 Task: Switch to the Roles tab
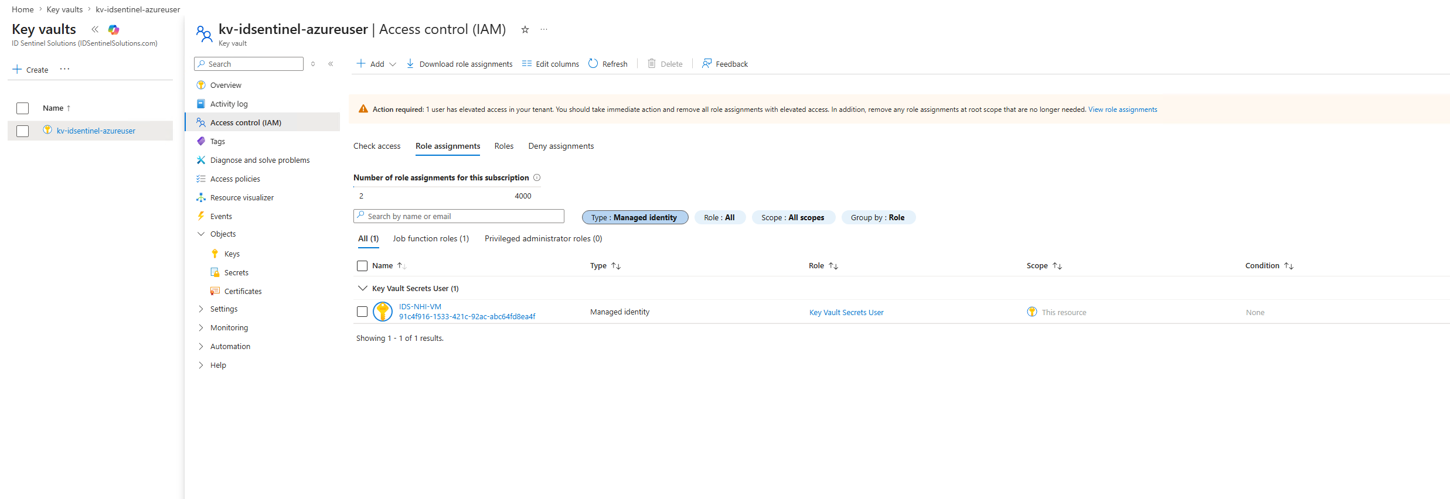pos(504,146)
